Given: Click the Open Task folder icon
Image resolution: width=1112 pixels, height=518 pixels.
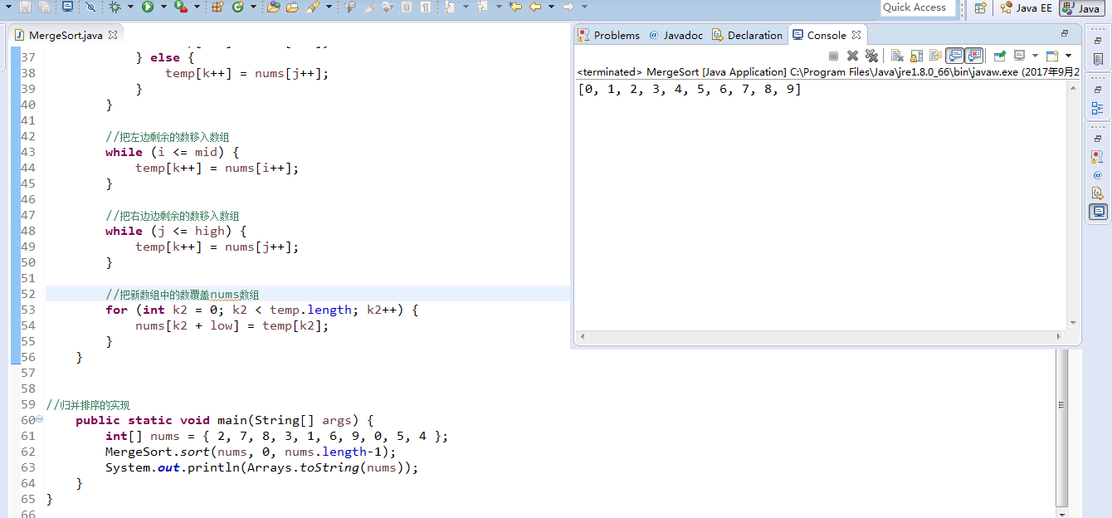Looking at the screenshot, I should pos(292,7).
